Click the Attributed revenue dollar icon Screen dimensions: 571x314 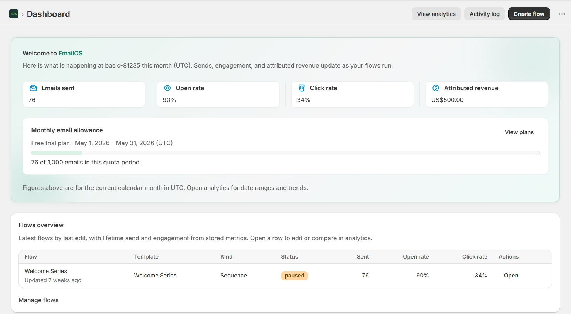pyautogui.click(x=436, y=88)
